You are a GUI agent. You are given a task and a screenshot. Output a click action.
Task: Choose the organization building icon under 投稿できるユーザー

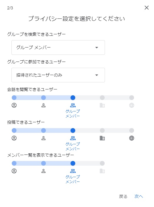click(x=102, y=138)
